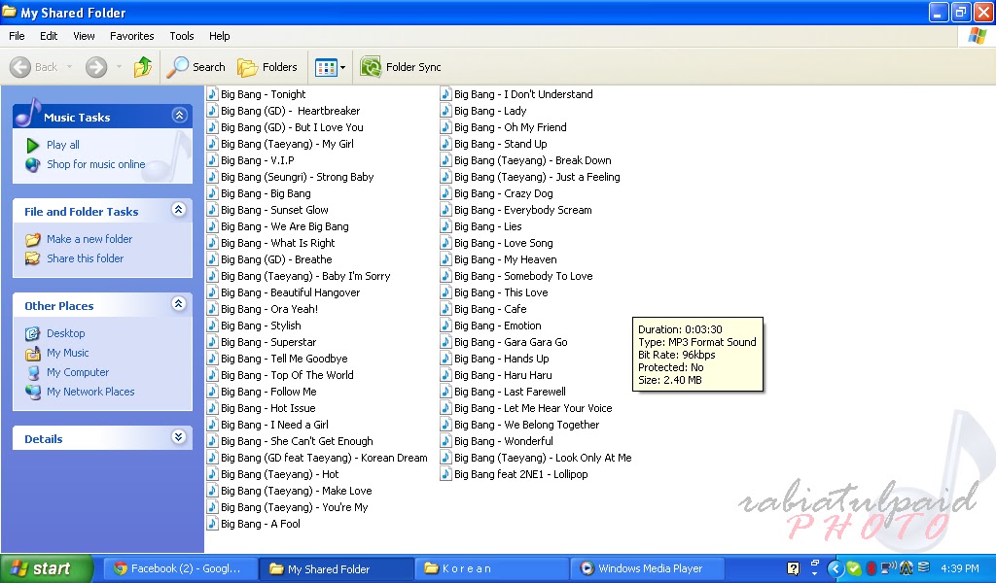Select icon of Big Bang - Tonight
The height and width of the screenshot is (583, 996).
213,94
